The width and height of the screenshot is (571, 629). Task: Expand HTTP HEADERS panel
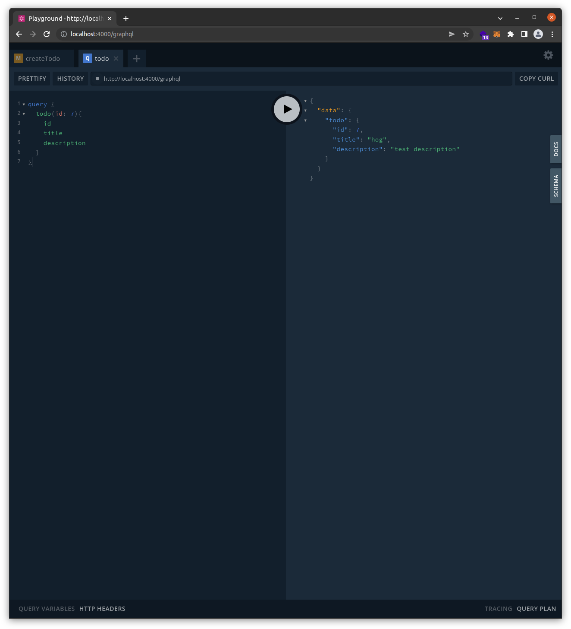[102, 609]
